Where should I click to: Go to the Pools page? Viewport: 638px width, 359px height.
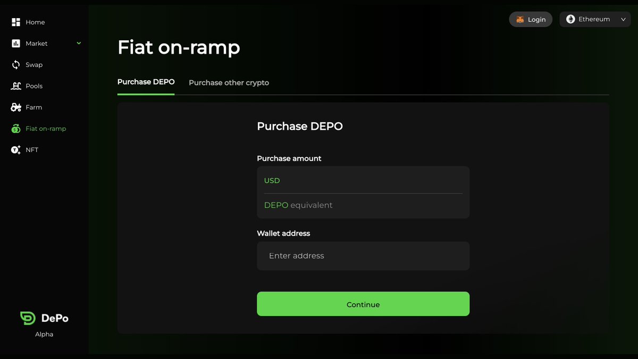point(34,86)
